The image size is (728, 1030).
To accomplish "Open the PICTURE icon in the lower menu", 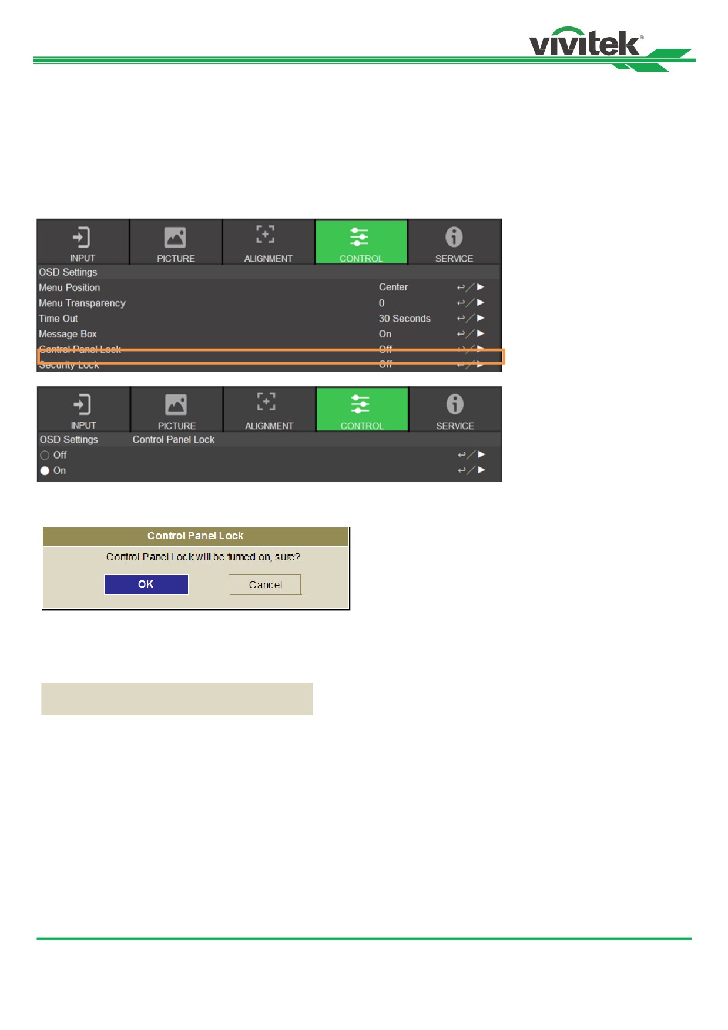I will point(176,404).
